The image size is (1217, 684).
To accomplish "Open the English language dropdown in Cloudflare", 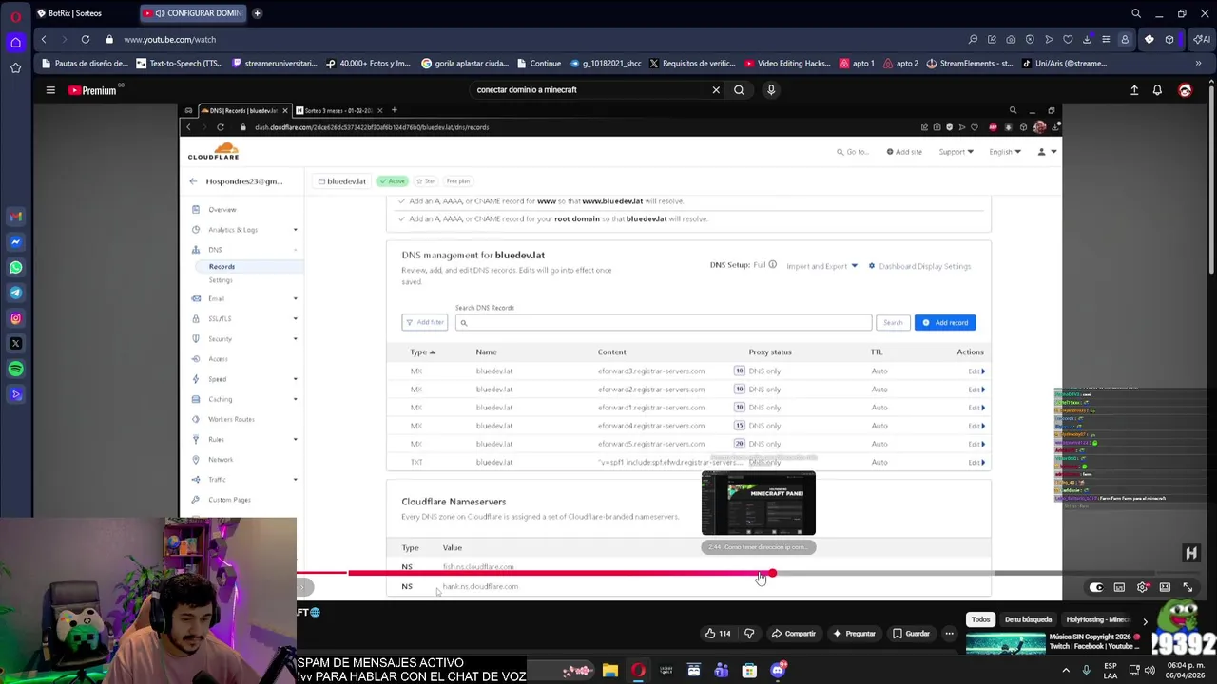I will 1005,152.
